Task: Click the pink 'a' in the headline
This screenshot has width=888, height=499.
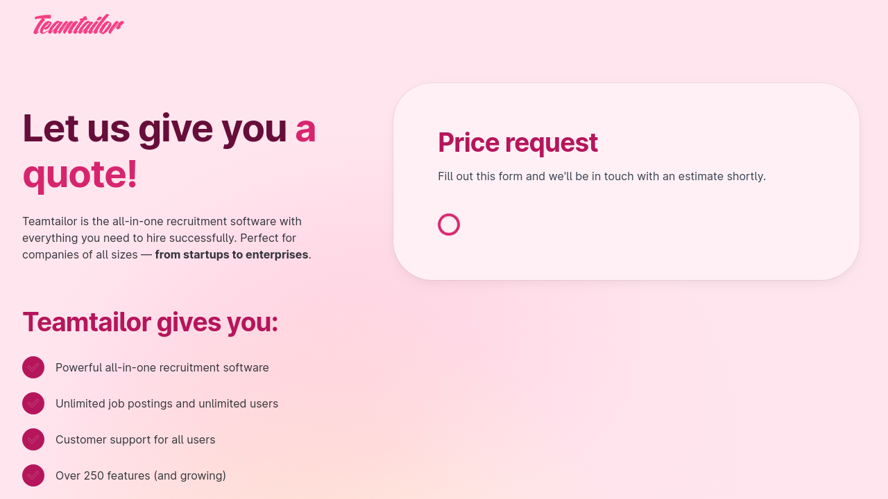Action: (305, 128)
